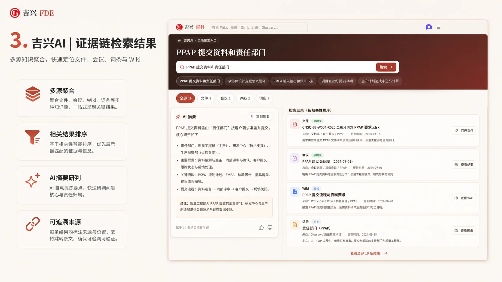Click heading 检索结果 (按相关性排序)
Screen dimensions: 502x282
tap(310, 110)
